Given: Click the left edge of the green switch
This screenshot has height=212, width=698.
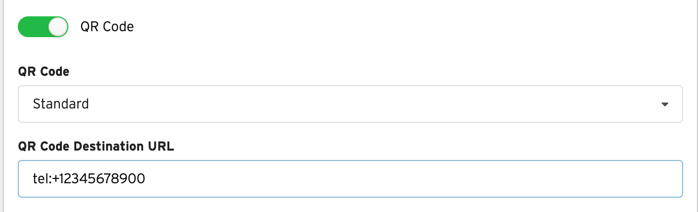Looking at the screenshot, I should [22, 27].
